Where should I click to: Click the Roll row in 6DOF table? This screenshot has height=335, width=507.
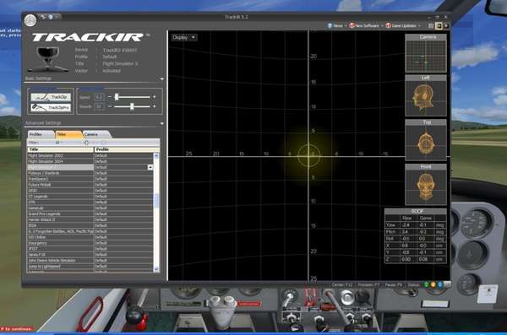point(416,239)
